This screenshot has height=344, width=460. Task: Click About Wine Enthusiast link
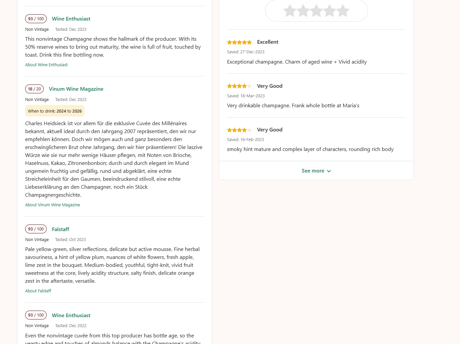point(46,65)
